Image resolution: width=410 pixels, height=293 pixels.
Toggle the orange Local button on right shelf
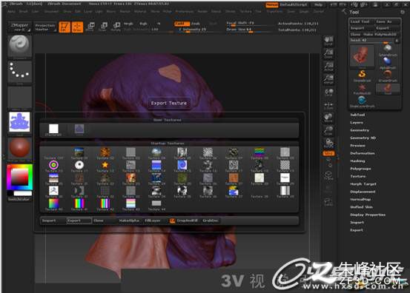[x=328, y=153]
